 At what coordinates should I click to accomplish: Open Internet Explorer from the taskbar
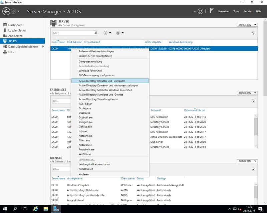35,209
